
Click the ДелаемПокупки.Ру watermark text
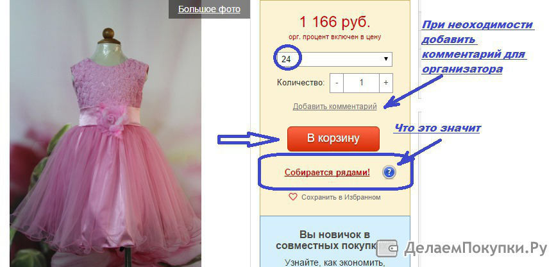pos(476,248)
